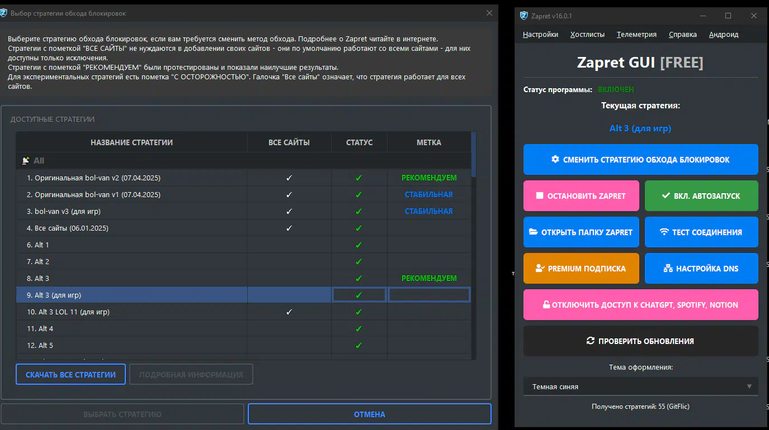Click the Выбрать стратегию button
769x430 pixels.
coord(122,414)
